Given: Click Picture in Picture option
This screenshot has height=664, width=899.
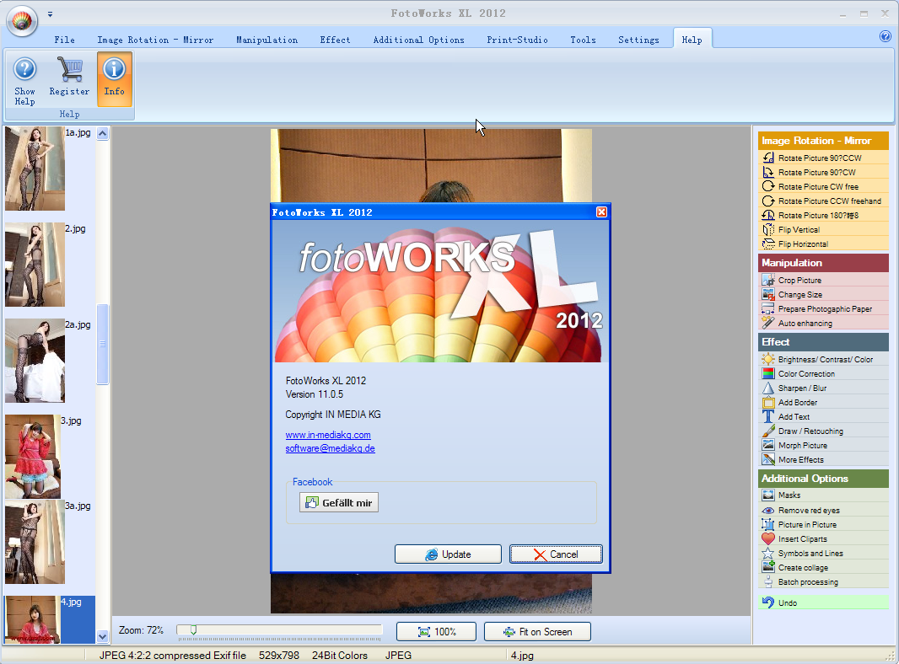Looking at the screenshot, I should [823, 524].
